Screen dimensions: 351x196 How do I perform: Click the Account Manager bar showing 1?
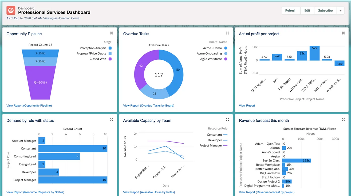(42, 141)
